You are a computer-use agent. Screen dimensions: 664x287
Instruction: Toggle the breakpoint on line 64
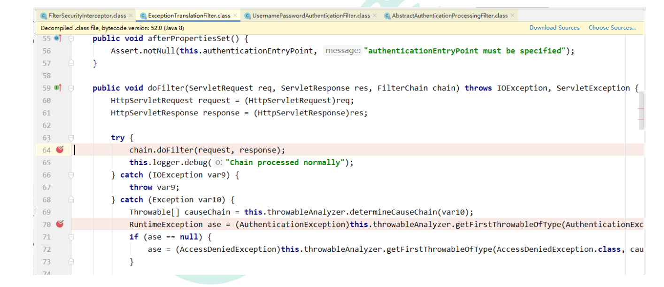60,150
